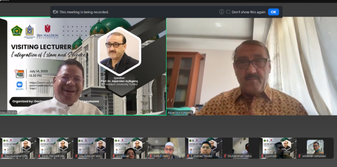Select the Yusmadi participant thumbnail
The image size is (337, 167).
point(277,147)
